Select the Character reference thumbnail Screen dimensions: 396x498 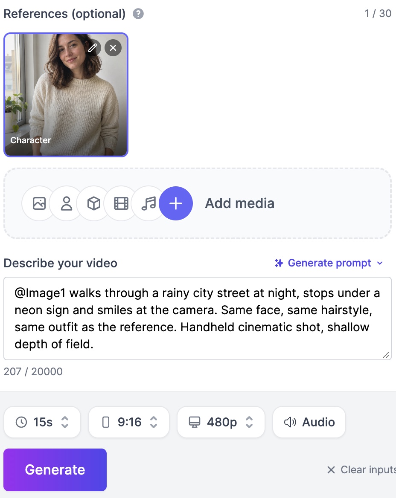tap(66, 95)
